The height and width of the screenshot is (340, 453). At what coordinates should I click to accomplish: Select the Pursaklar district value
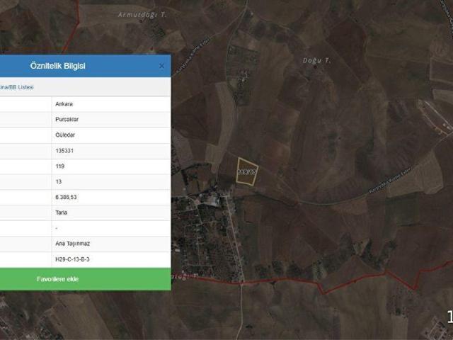pyautogui.click(x=67, y=120)
